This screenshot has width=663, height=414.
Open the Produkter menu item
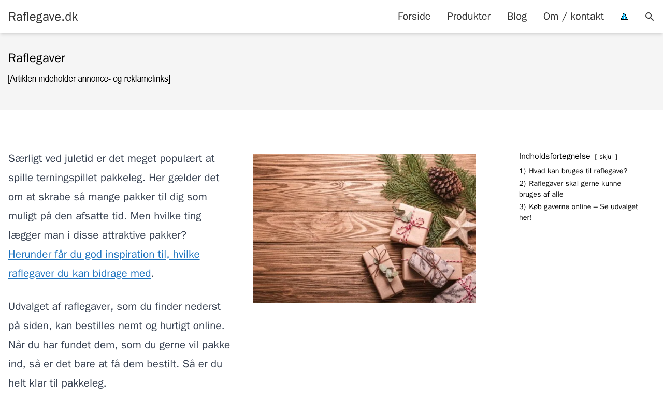(469, 17)
